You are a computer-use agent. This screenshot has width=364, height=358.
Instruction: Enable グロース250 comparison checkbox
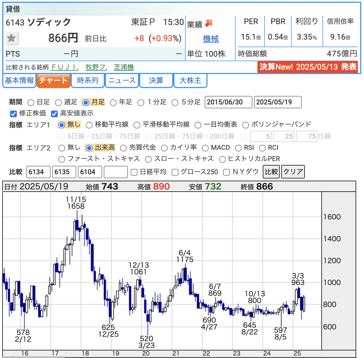(175, 172)
